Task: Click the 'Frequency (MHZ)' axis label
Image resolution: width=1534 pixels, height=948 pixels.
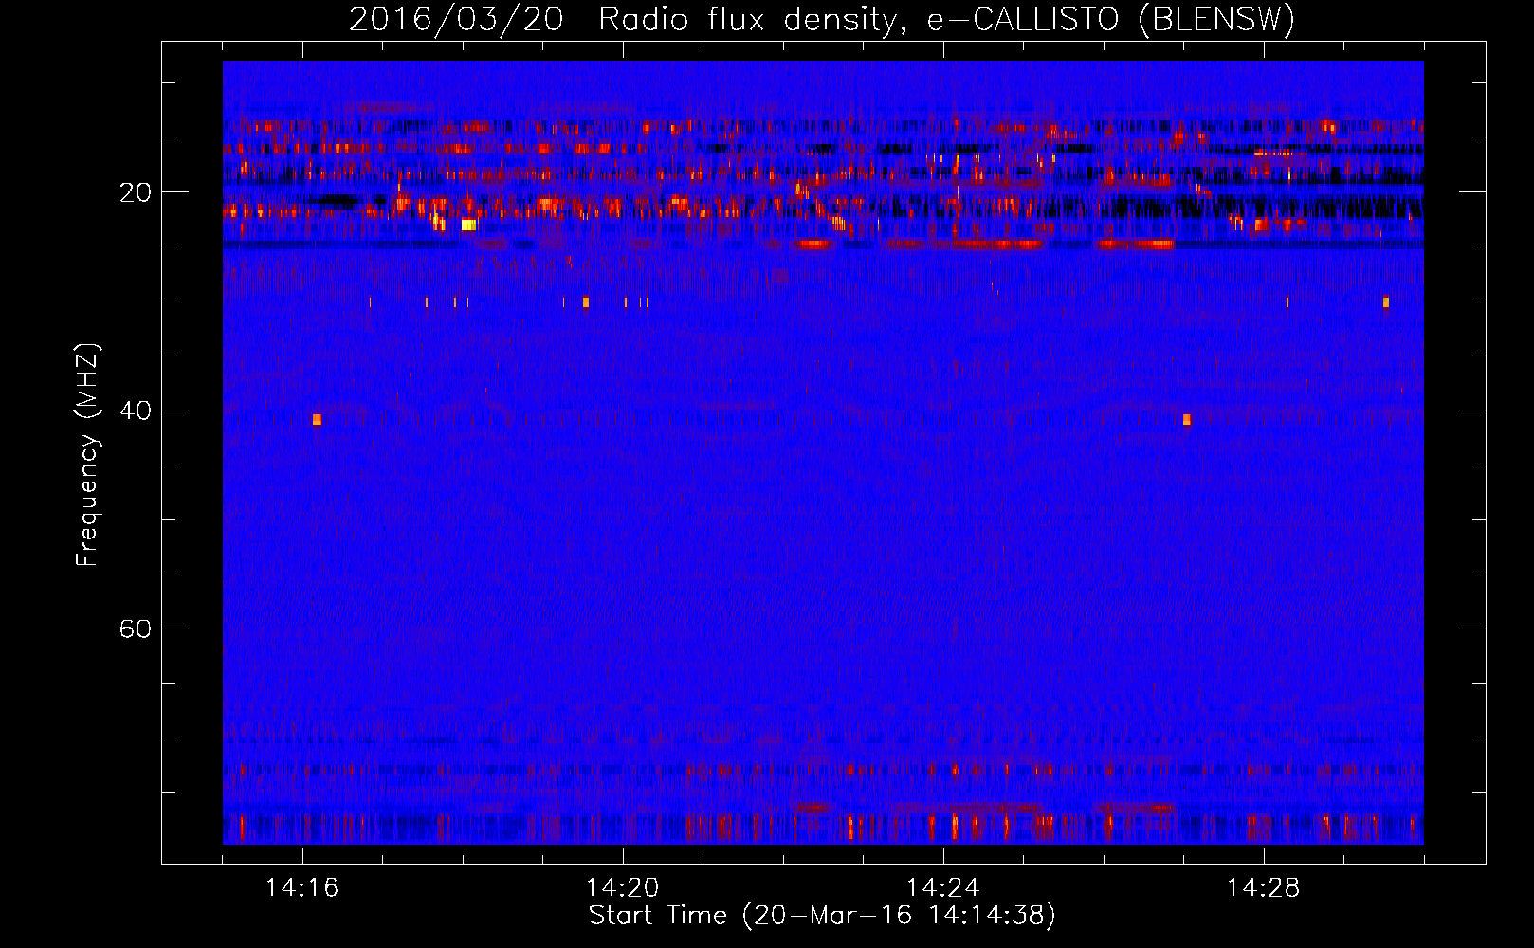Action: tap(87, 455)
